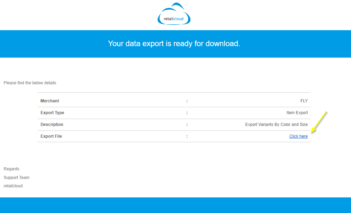Select the 'Regards' line
The image size is (351, 213).
[11, 169]
